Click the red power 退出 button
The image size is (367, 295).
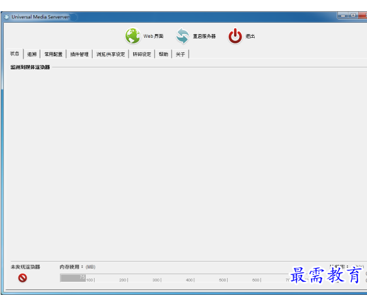pyautogui.click(x=235, y=36)
